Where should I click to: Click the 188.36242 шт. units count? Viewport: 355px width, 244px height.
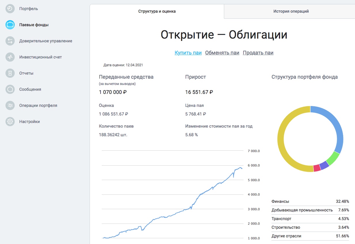113,135
